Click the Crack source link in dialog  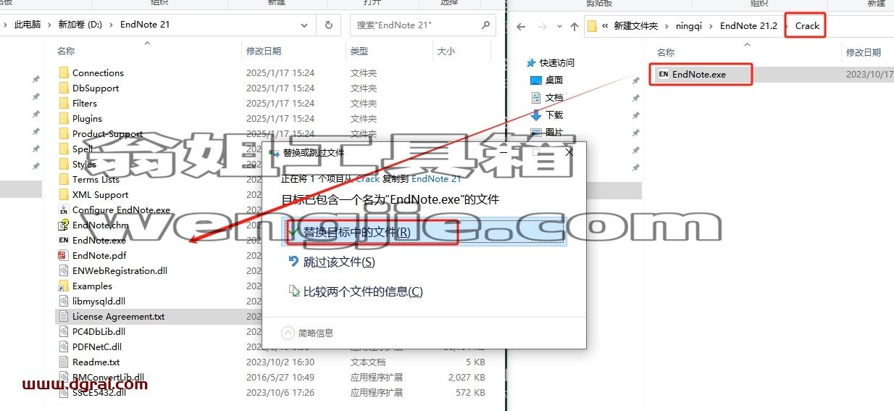[x=367, y=178]
